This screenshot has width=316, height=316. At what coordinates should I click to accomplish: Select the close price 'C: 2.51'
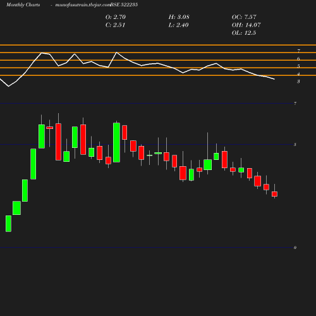(x=115, y=25)
